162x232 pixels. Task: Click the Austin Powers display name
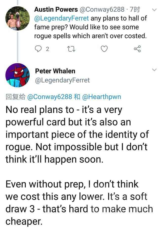56,10
